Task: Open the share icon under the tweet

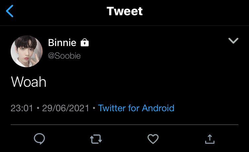Action: click(x=209, y=139)
